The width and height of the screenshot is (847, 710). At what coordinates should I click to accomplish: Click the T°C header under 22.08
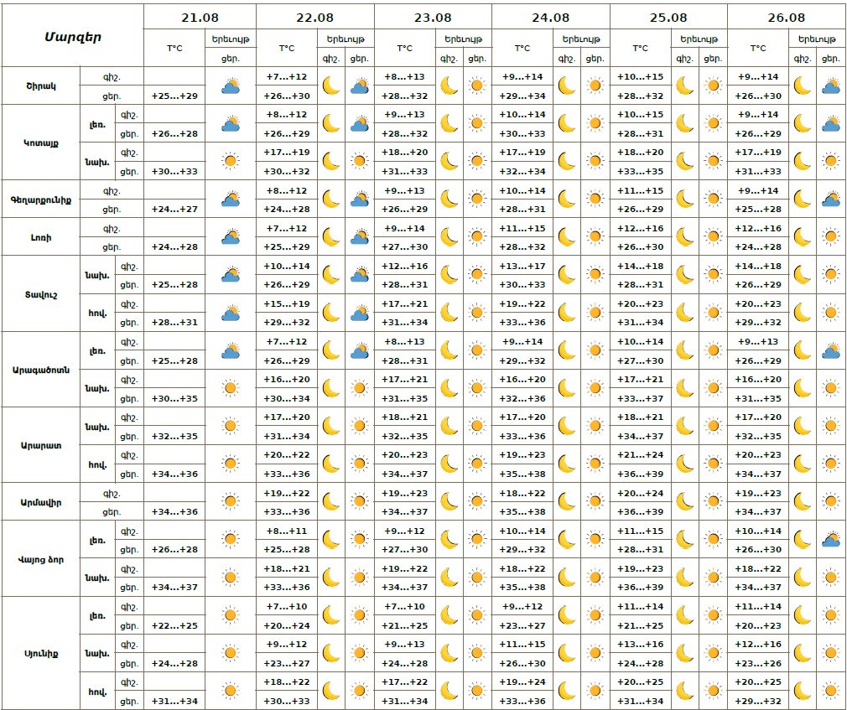pyautogui.click(x=287, y=49)
